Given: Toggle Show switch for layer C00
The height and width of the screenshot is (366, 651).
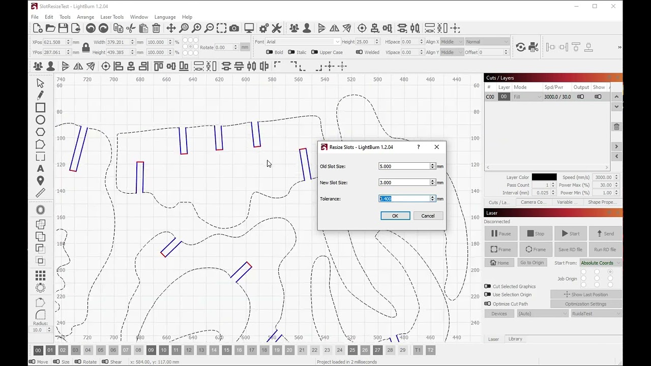Looking at the screenshot, I should (598, 97).
